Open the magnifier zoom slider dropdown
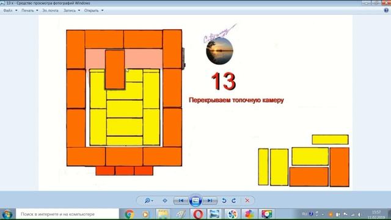 [x=148, y=200]
